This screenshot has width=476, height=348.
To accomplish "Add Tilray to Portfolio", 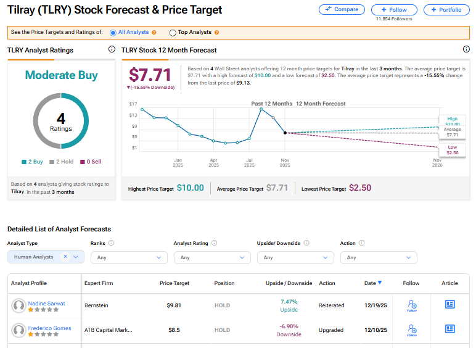I will pos(446,10).
